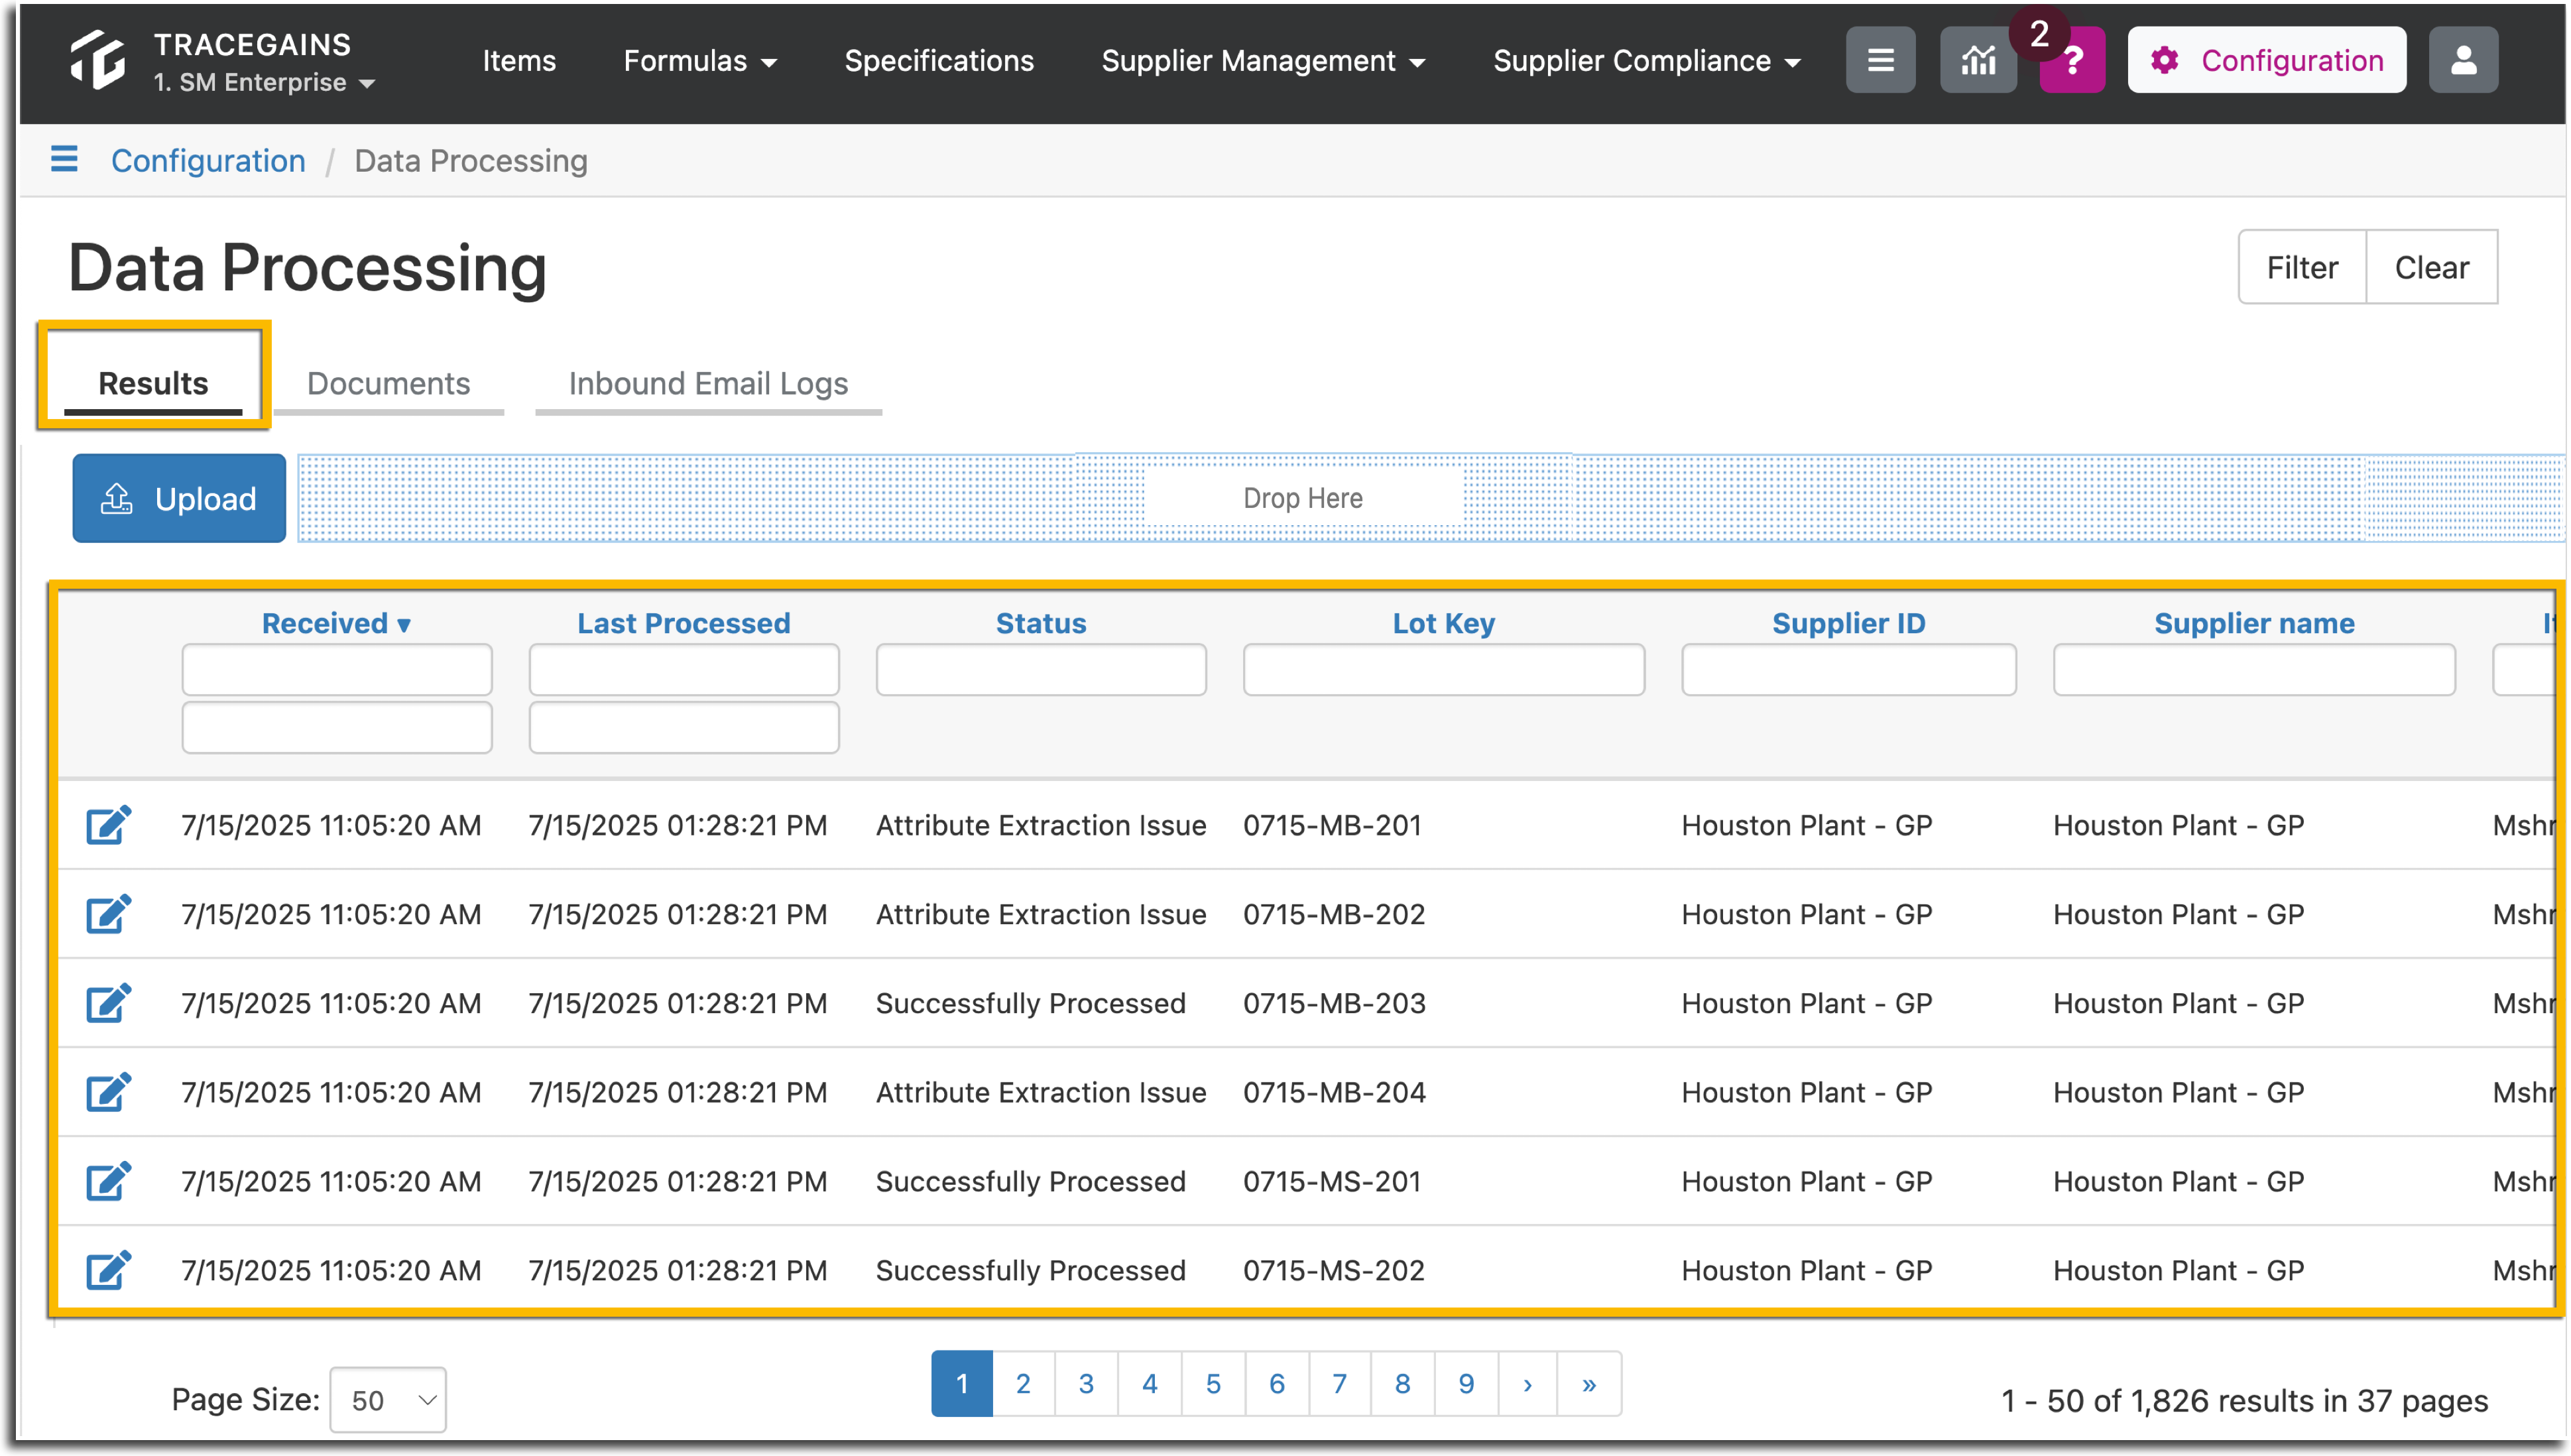2571x1456 pixels.
Task: Click the upper Last Processed filter field
Action: (x=684, y=669)
